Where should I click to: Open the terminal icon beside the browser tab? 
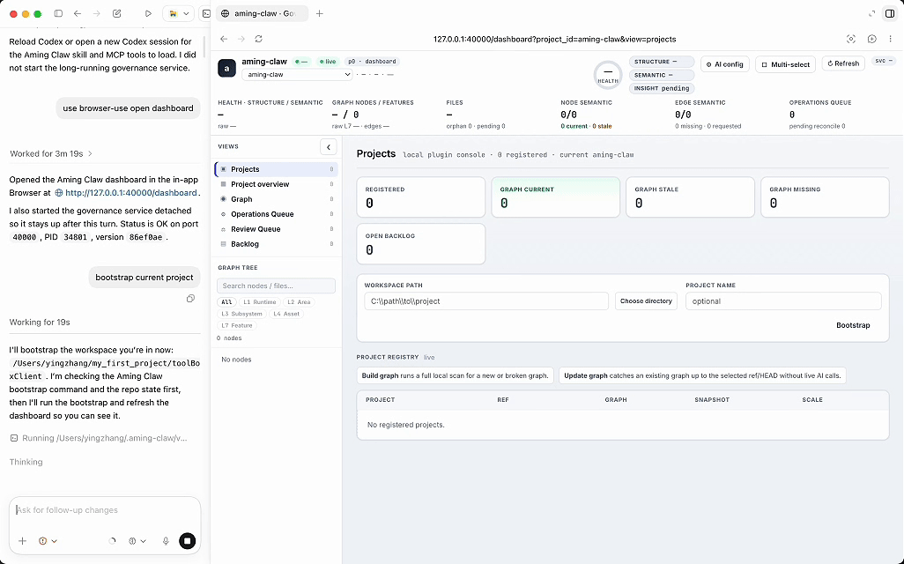point(206,13)
